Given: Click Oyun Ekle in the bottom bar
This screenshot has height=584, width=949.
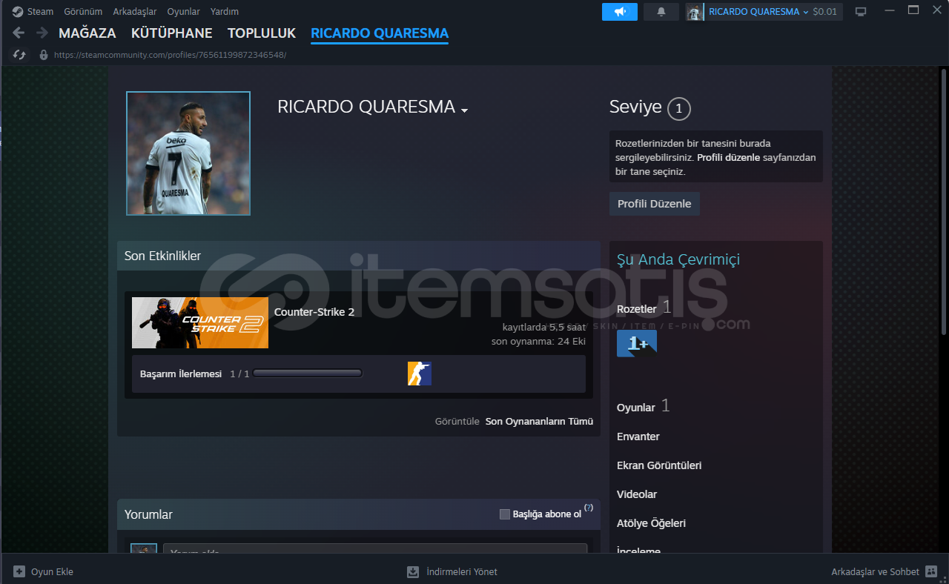Looking at the screenshot, I should tap(52, 571).
